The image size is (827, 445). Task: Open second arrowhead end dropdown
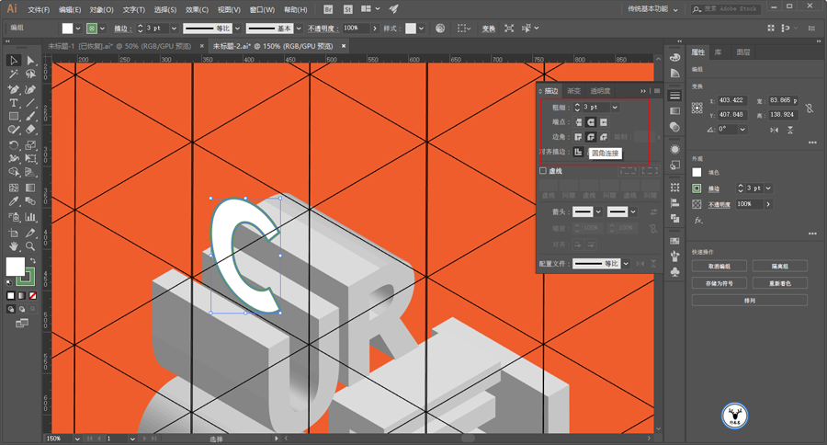pos(633,211)
